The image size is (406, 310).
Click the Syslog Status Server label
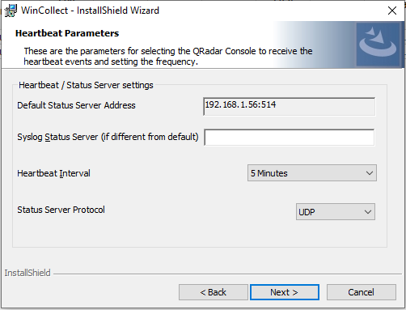(x=108, y=137)
